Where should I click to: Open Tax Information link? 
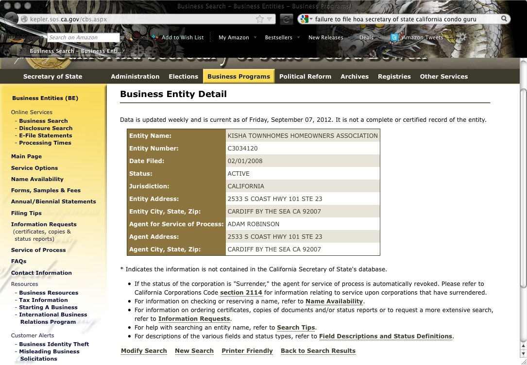[x=43, y=300]
